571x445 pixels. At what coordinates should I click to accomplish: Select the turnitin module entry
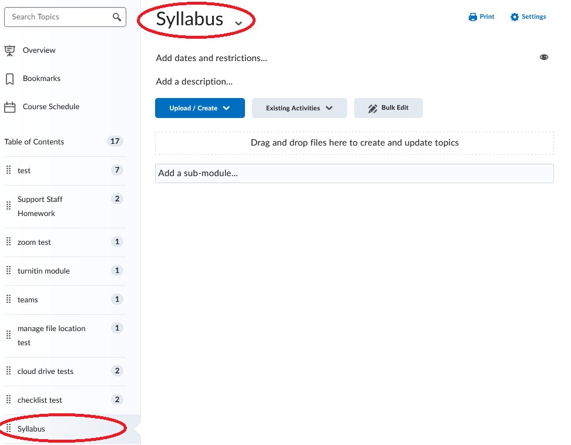click(x=44, y=271)
